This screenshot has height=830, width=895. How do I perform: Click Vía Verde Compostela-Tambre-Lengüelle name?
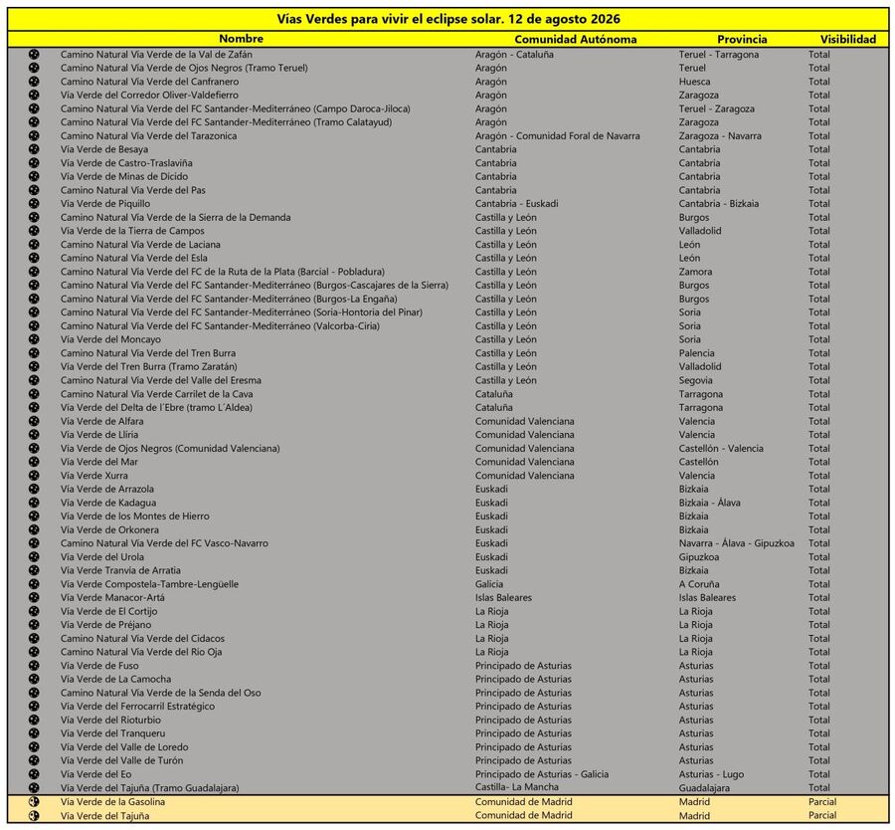149,584
